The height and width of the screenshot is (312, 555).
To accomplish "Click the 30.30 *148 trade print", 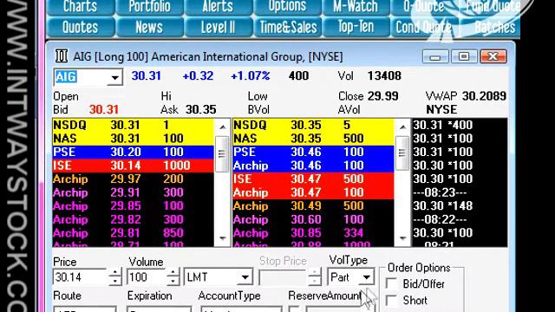I will [x=443, y=206].
